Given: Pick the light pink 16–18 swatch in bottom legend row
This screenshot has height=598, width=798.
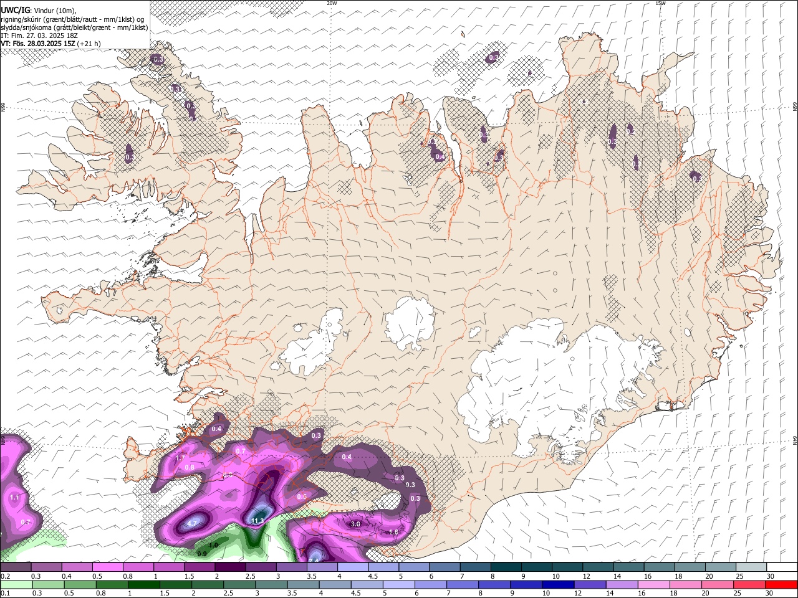Looking at the screenshot, I should point(653,584).
